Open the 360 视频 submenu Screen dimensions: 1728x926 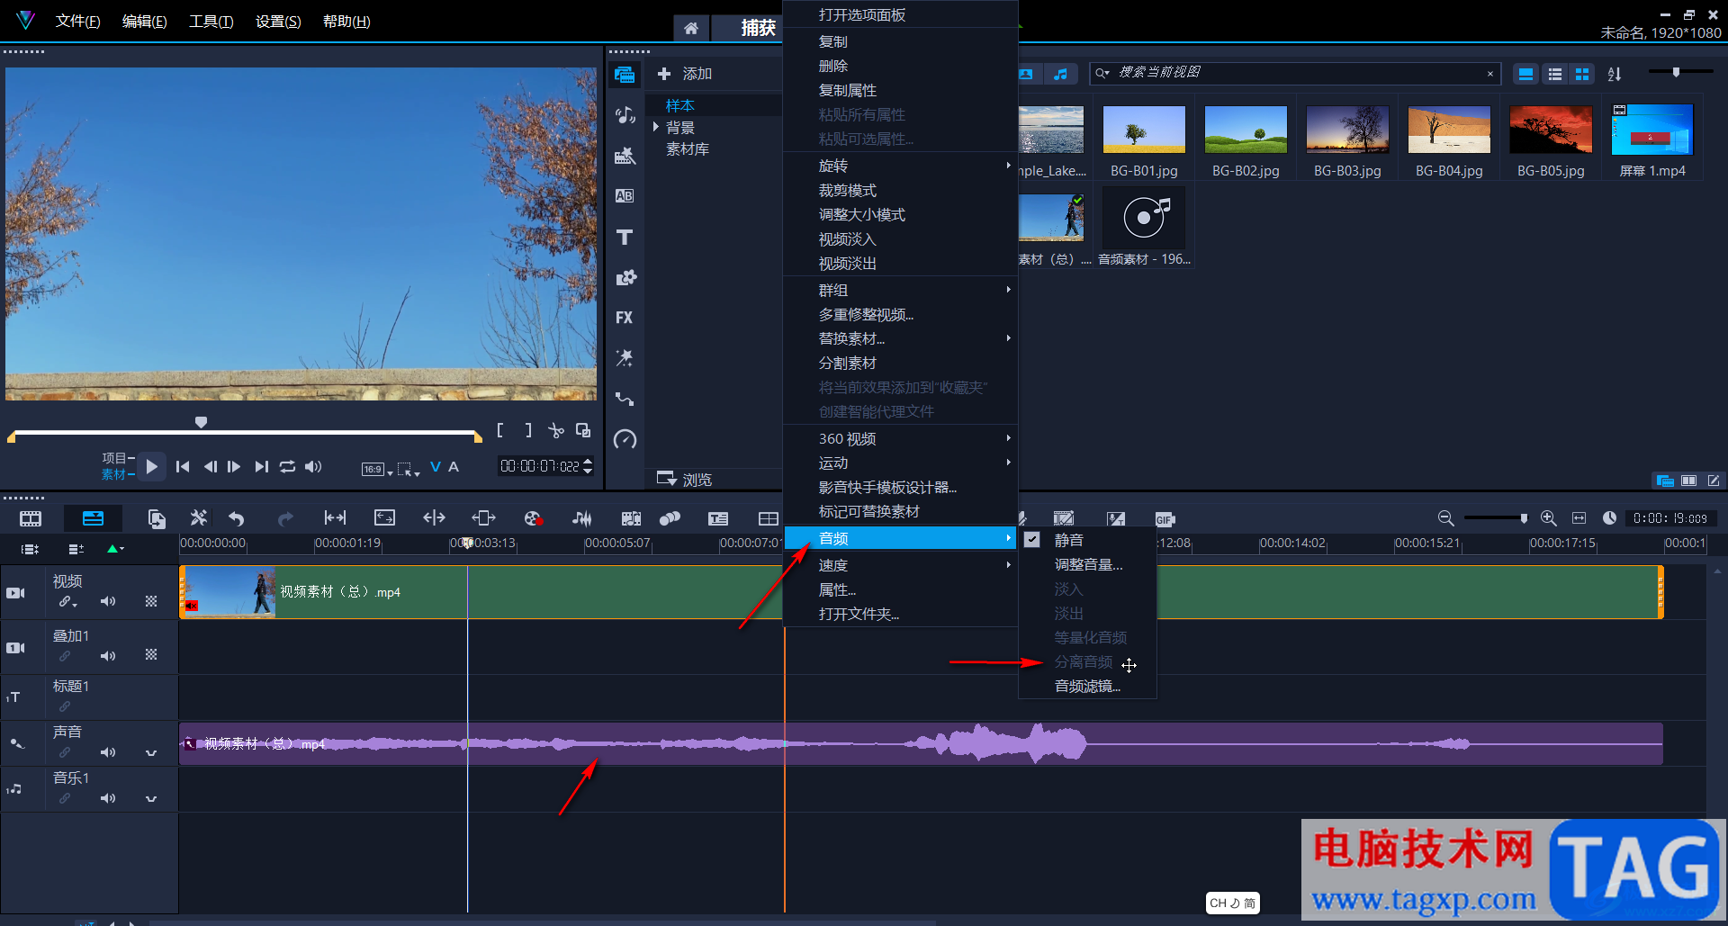(x=900, y=438)
